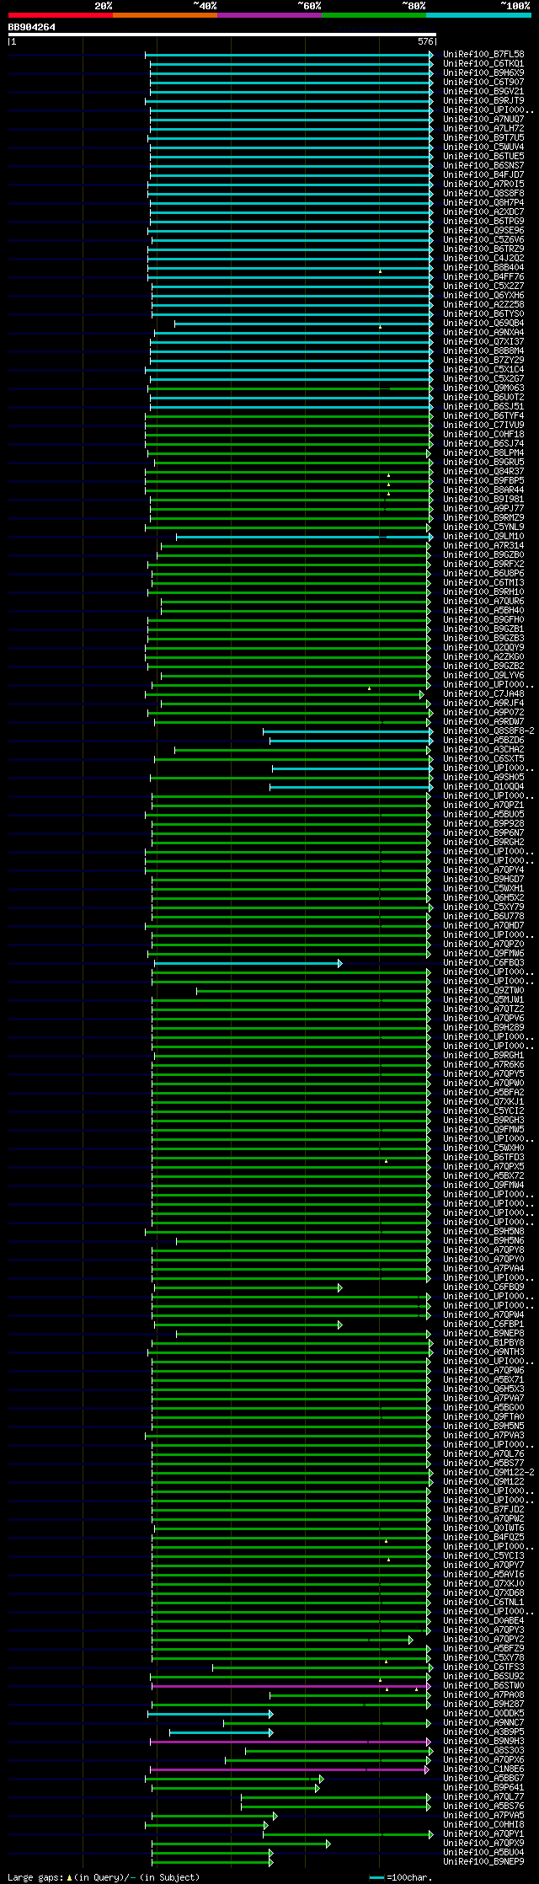Click hit label UniRef100_B9T7U5
This screenshot has width=539, height=1884.
tap(483, 138)
